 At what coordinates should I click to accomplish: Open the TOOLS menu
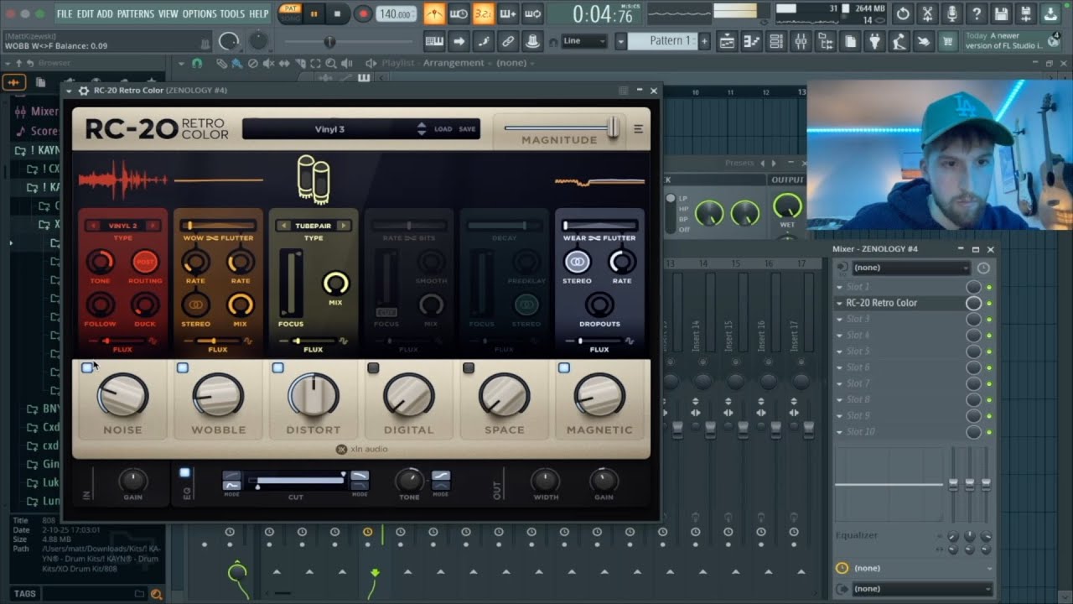coord(232,13)
